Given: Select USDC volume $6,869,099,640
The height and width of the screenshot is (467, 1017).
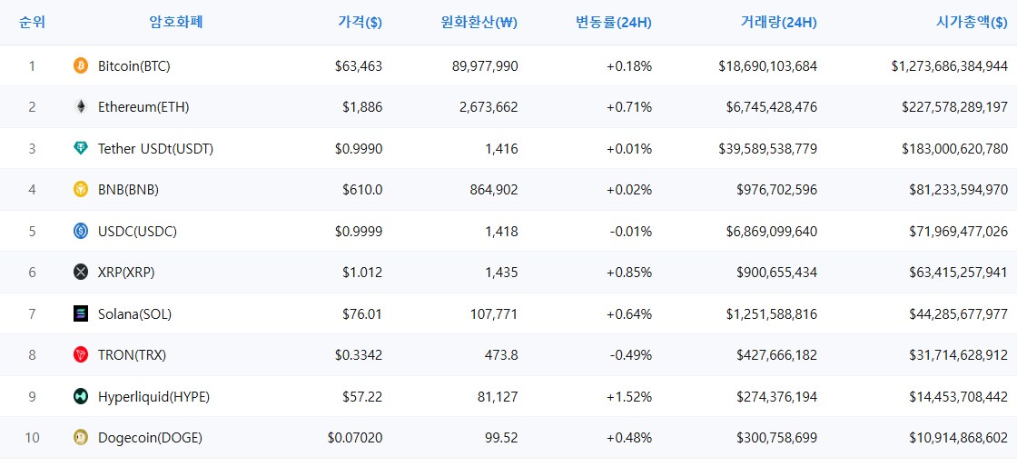Looking at the screenshot, I should tap(772, 231).
